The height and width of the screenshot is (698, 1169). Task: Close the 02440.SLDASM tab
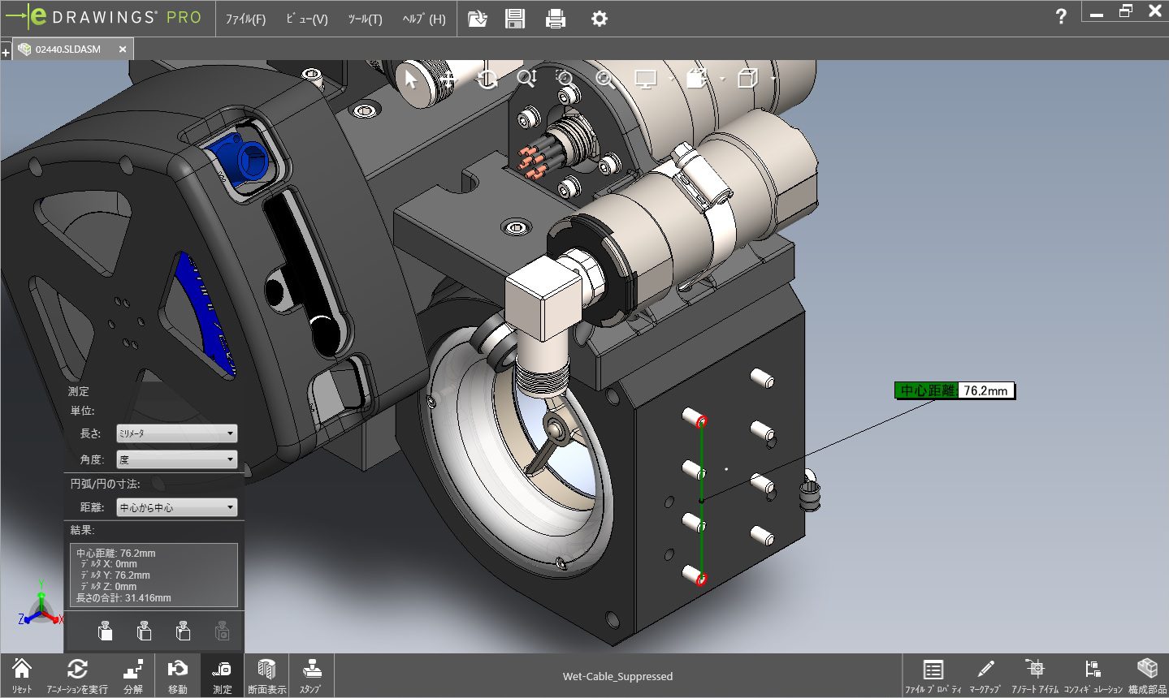123,50
